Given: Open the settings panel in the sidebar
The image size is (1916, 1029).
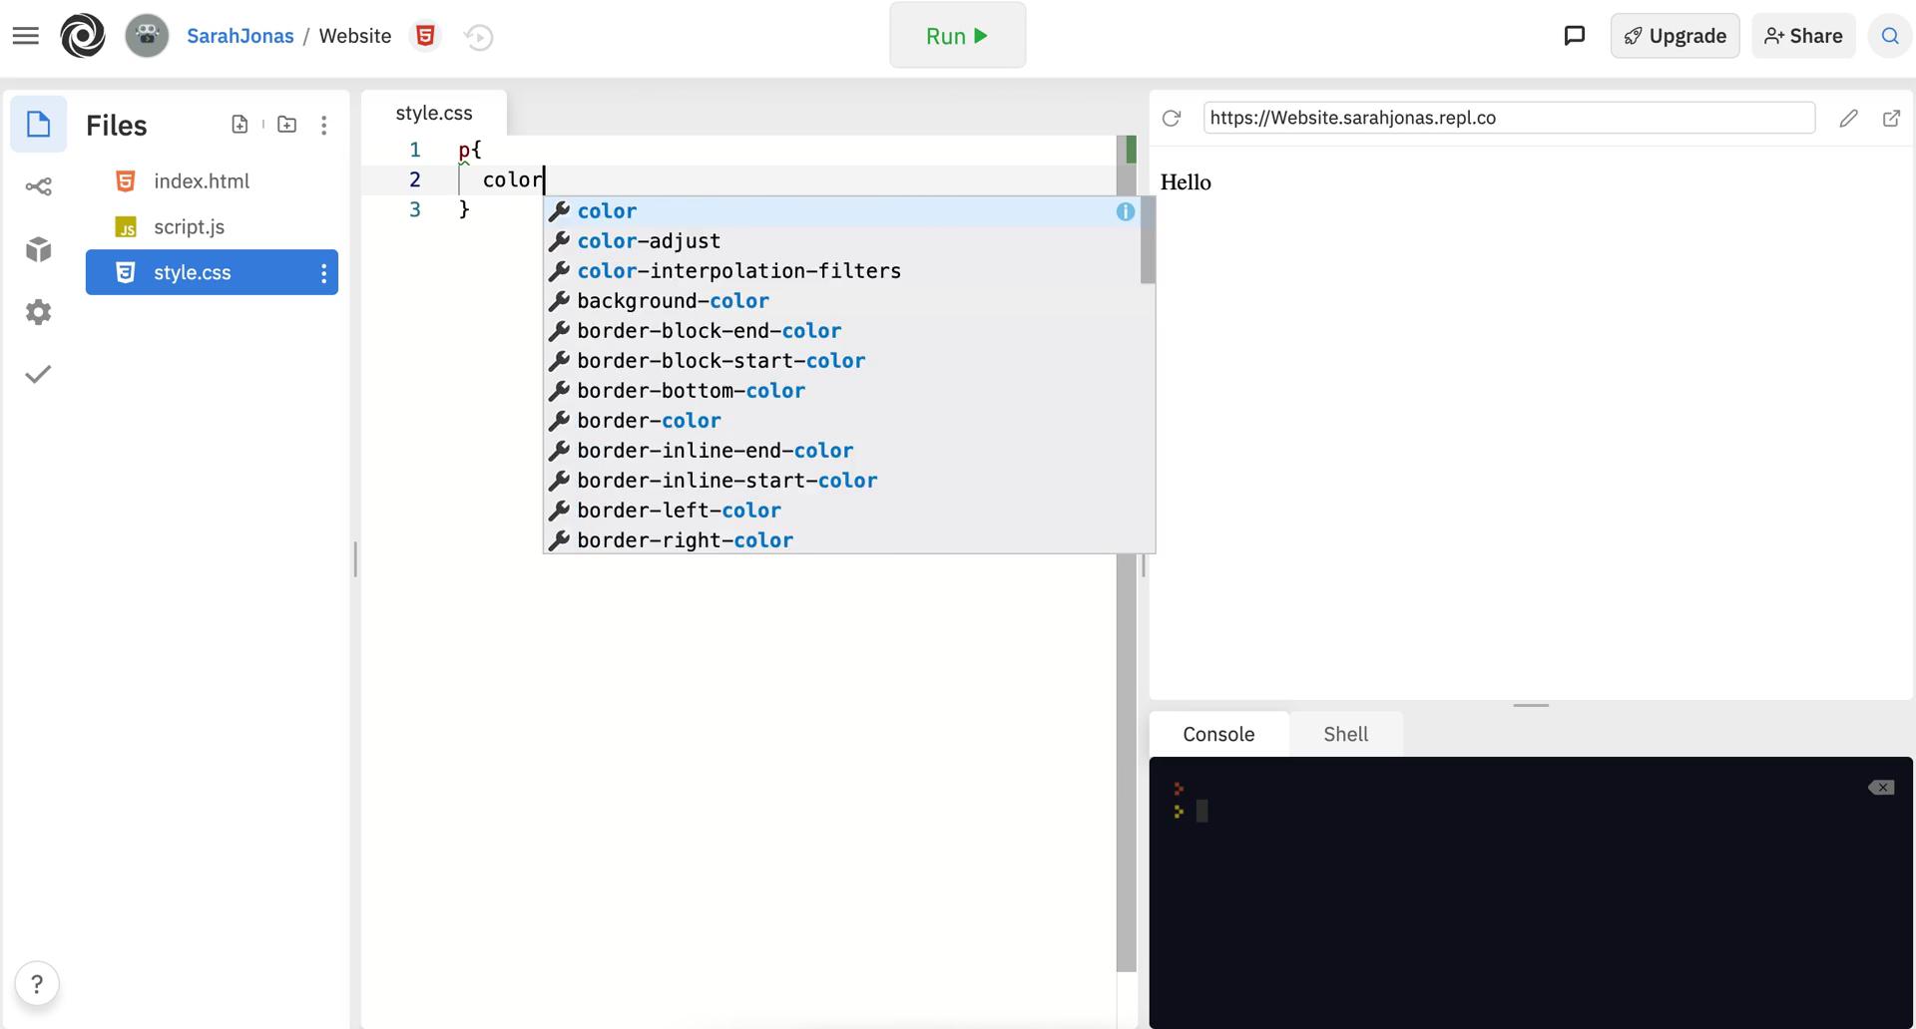Looking at the screenshot, I should pos(38,312).
